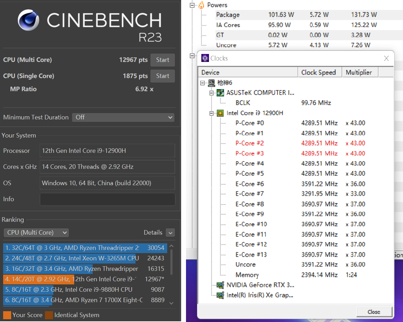The height and width of the screenshot is (322, 403).
Task: Select E-Core #12 row
Action: pos(300,244)
